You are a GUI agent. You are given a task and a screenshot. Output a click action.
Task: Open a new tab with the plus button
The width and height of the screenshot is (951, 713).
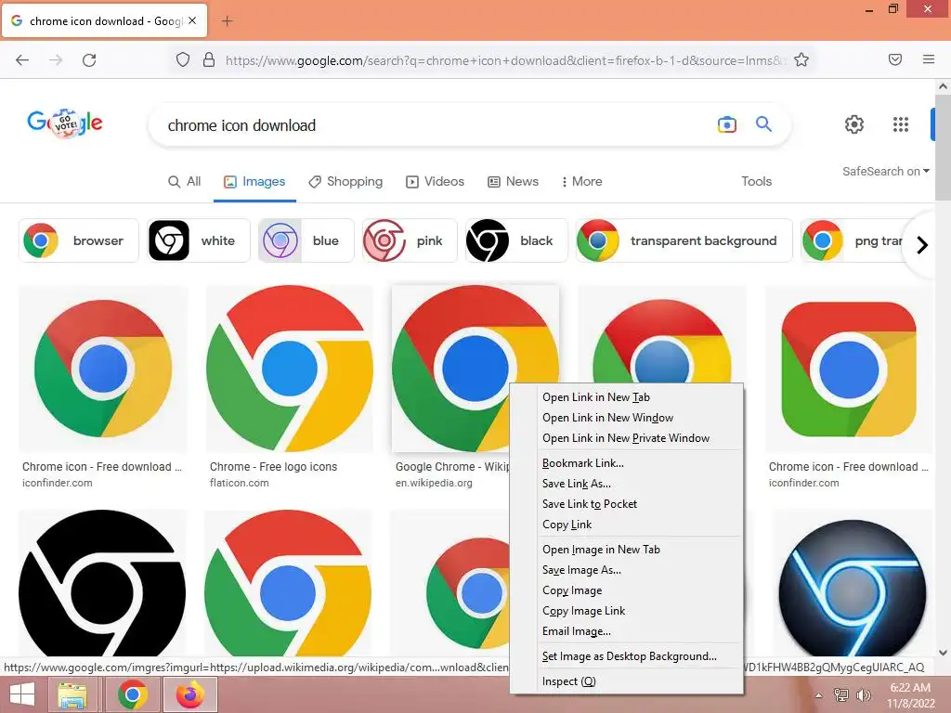[x=227, y=21]
